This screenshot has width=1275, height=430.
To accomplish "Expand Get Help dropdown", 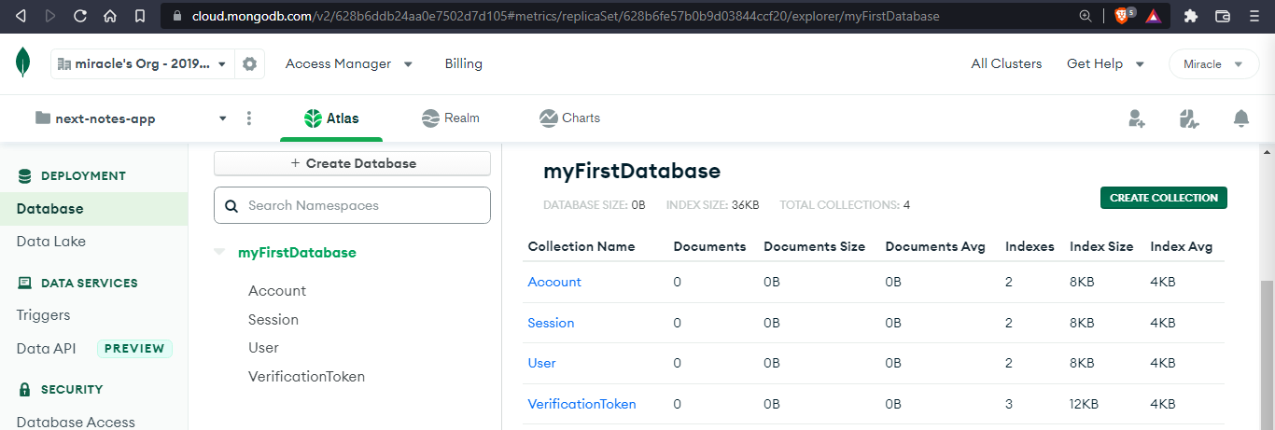I will tap(1105, 64).
